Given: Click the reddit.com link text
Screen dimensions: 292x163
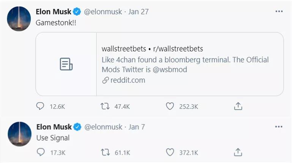Looking at the screenshot, I should pyautogui.click(x=127, y=80).
